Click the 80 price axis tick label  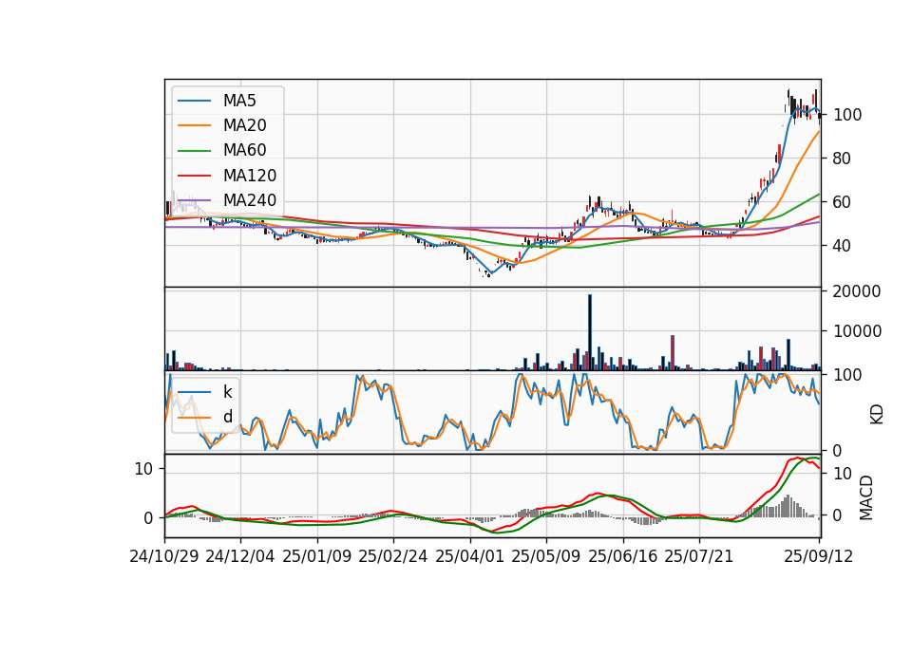pyautogui.click(x=842, y=159)
